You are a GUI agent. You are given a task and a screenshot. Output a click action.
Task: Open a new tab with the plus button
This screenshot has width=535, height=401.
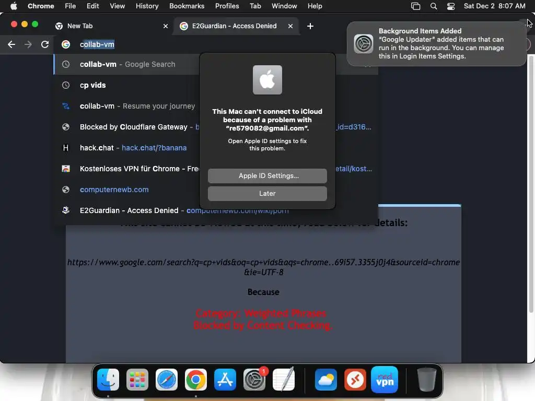point(310,26)
